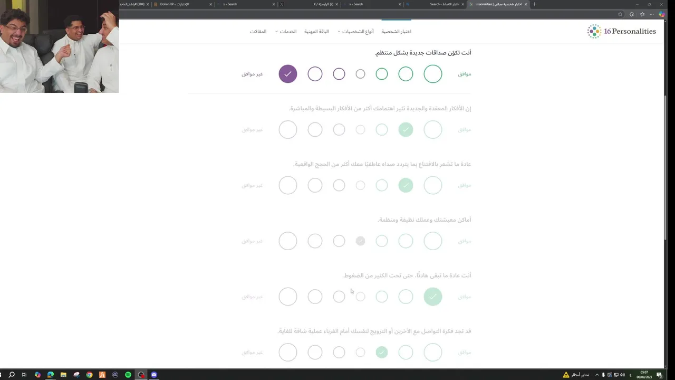Open Task View on the taskbar

pyautogui.click(x=24, y=375)
